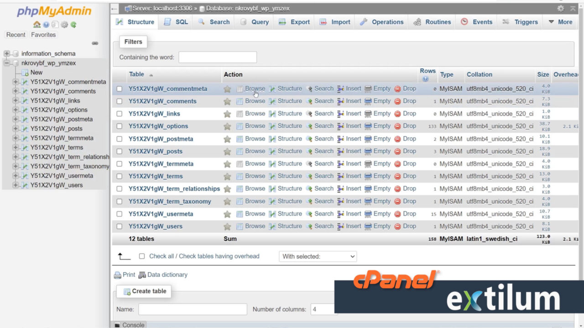Check the Y51X2V1gW_options table checkbox

(119, 126)
